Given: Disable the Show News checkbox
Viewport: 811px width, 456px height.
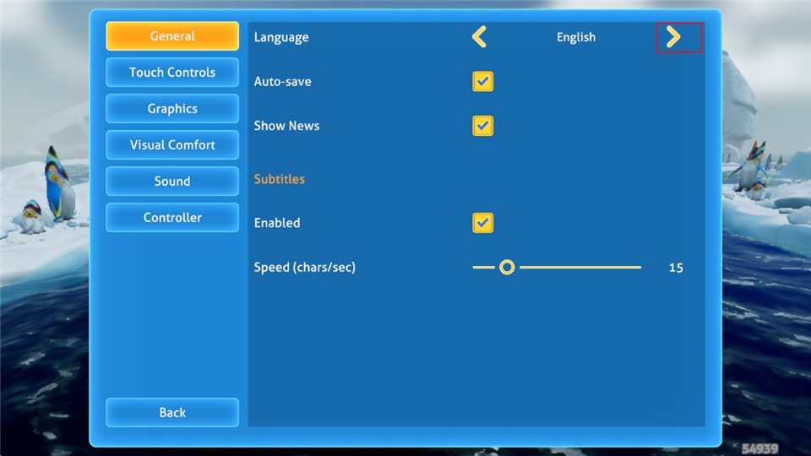Looking at the screenshot, I should pos(482,126).
